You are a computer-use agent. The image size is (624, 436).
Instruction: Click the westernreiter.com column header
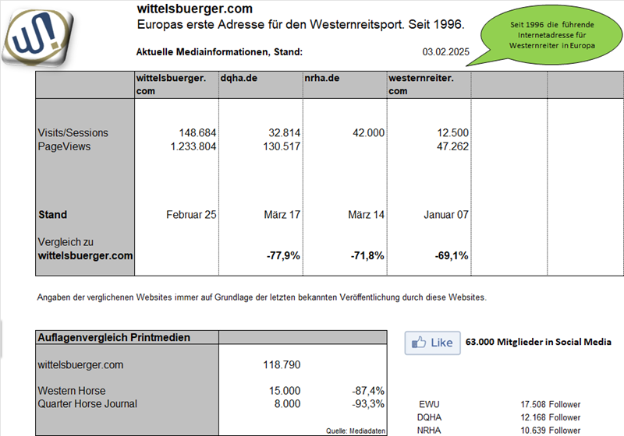coord(429,85)
